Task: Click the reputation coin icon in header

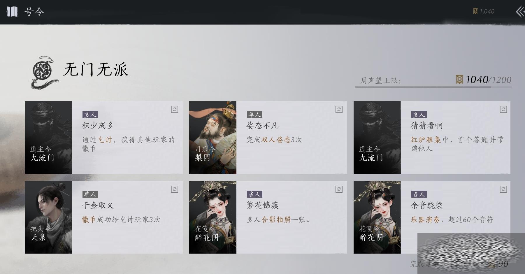Action: [x=475, y=11]
